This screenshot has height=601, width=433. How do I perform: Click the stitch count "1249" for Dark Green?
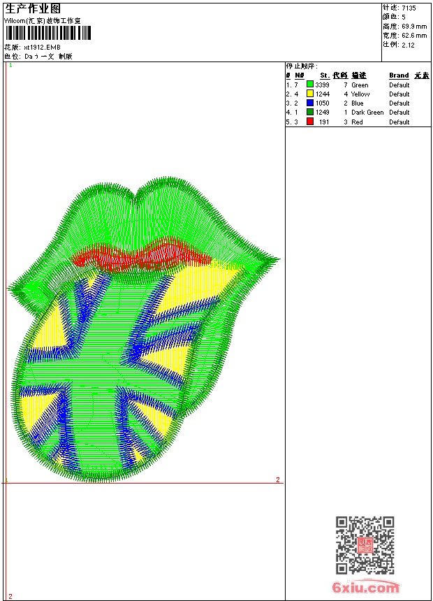(x=322, y=113)
